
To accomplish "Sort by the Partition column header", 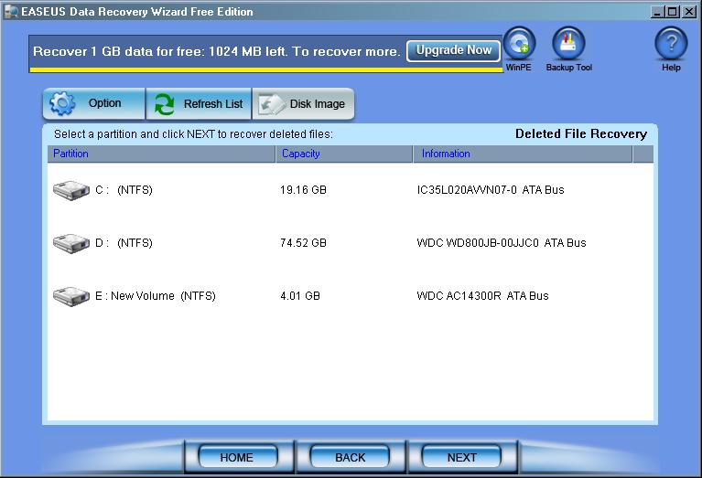I will coord(161,154).
